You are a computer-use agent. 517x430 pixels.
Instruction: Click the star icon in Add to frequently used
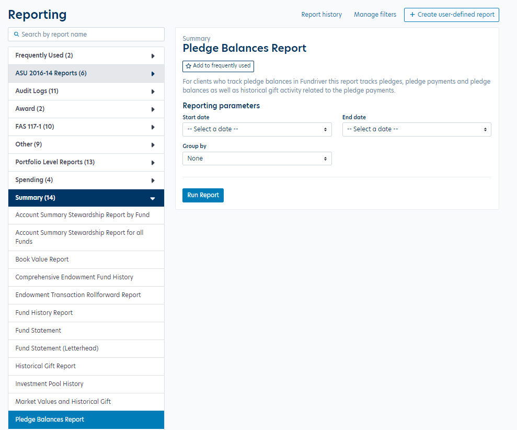click(x=188, y=66)
